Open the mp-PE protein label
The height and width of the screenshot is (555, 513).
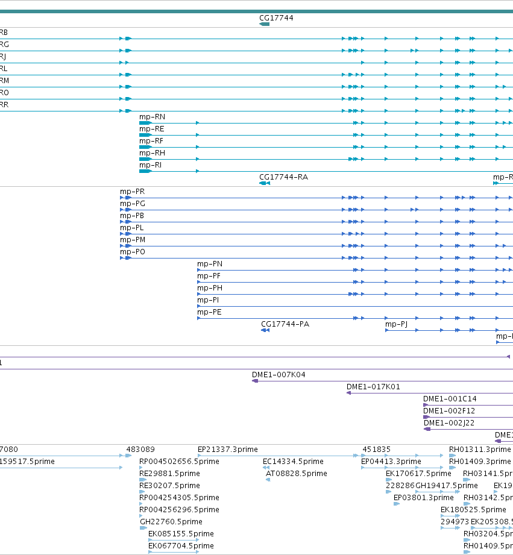click(x=209, y=312)
